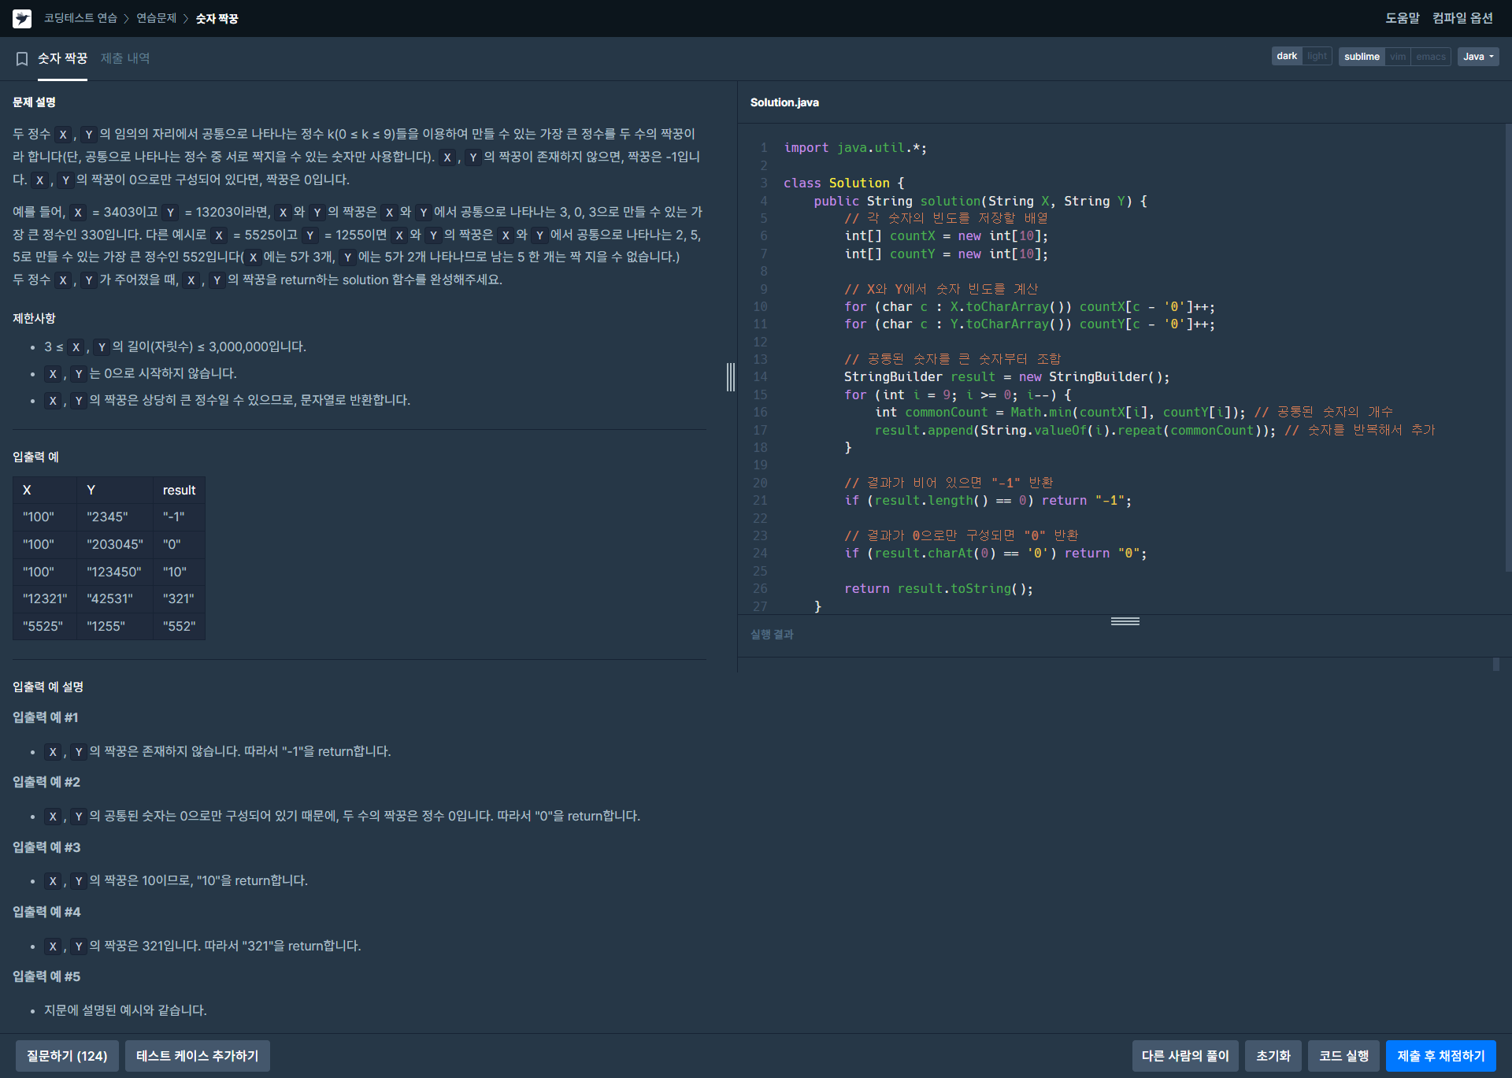Click the Programmers logo icon
Screen dimensions: 1512x1078
click(x=22, y=18)
